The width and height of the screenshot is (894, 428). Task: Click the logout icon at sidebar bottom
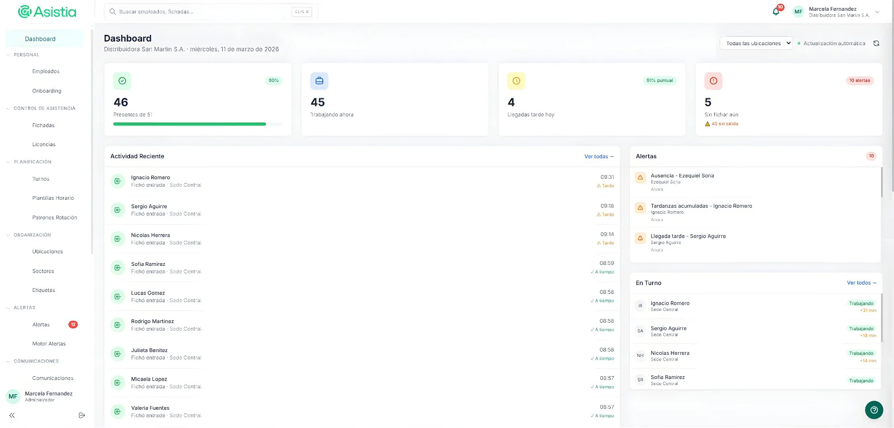click(x=81, y=415)
